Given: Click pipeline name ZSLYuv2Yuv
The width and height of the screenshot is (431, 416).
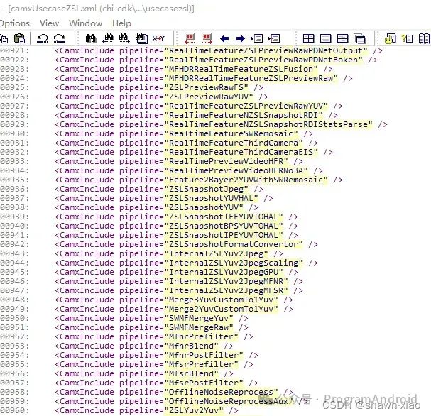Looking at the screenshot, I should pyautogui.click(x=194, y=410).
